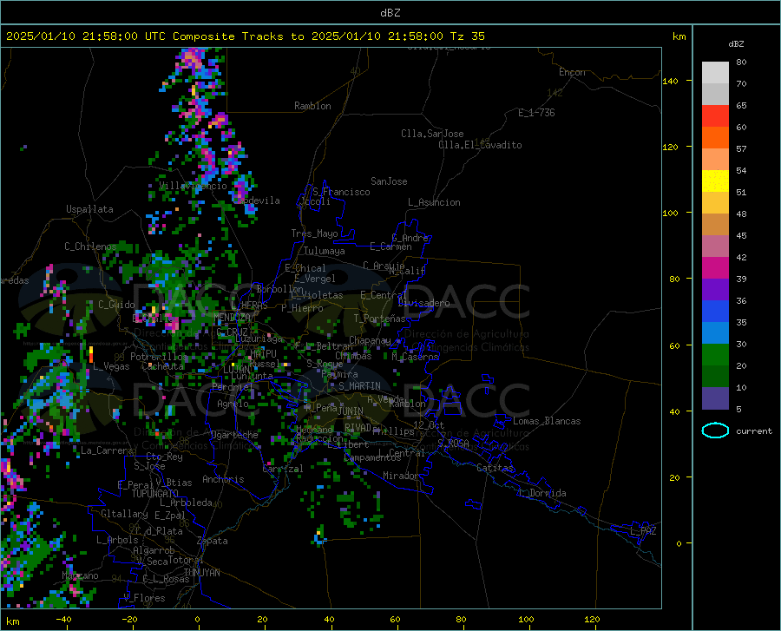Click the 140 km y-axis tick label
The height and width of the screenshot is (631, 781).
[670, 82]
